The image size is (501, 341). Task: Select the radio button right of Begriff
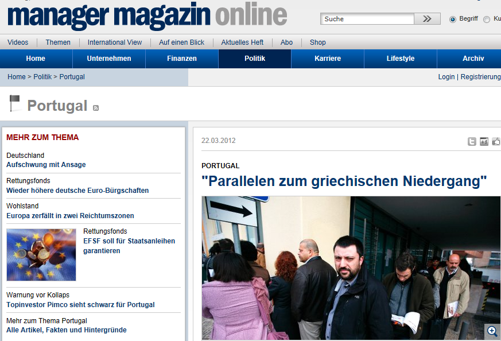pos(487,19)
